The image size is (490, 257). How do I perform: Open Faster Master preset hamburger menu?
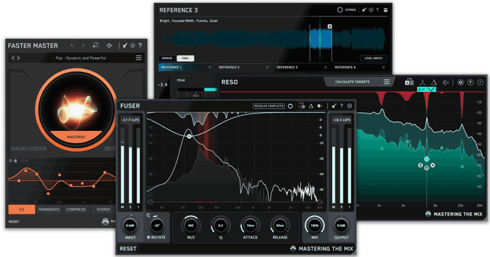pyautogui.click(x=138, y=58)
